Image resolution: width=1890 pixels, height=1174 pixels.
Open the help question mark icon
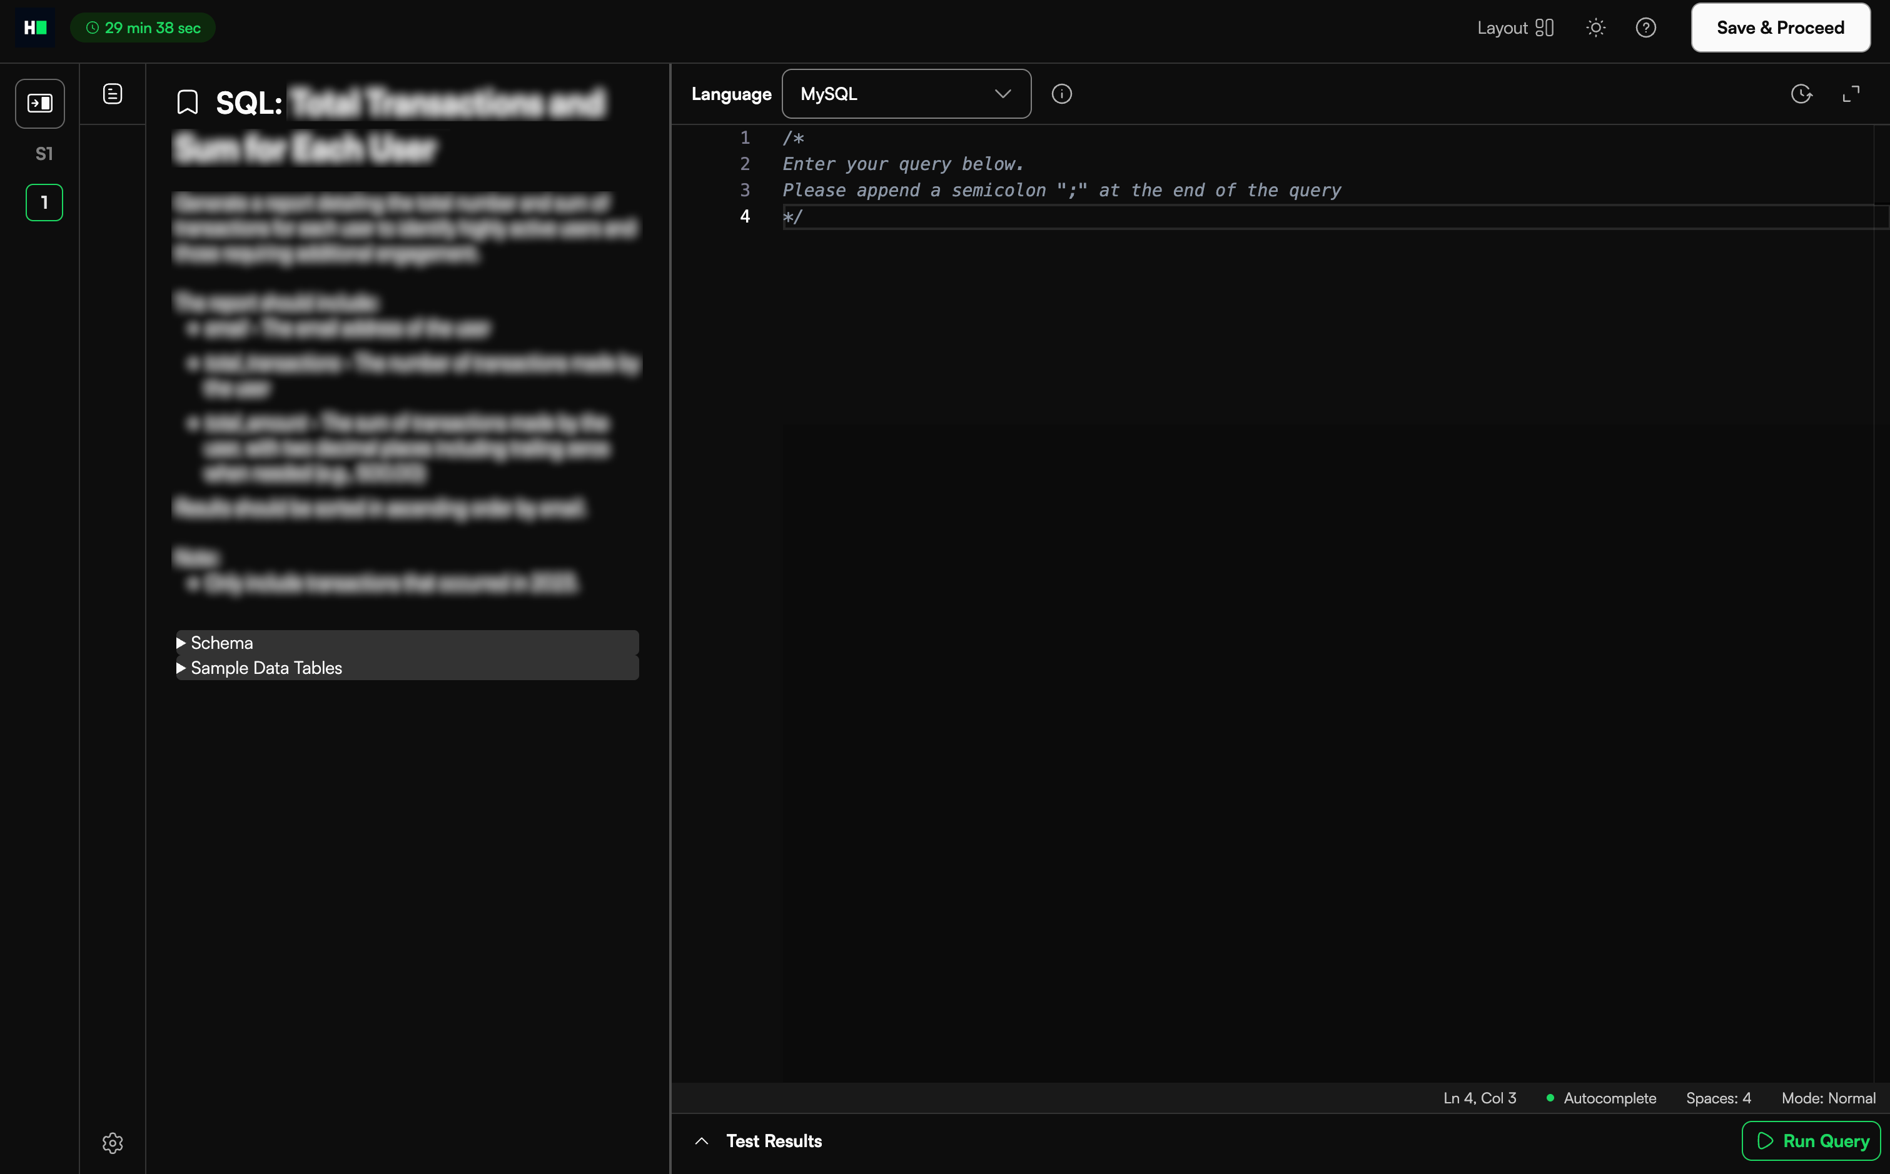(x=1645, y=28)
